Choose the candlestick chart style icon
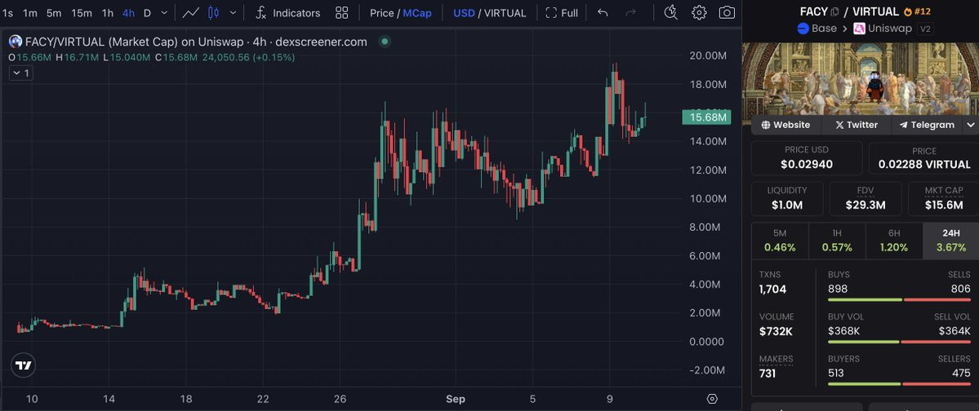The image size is (979, 411). 213,12
